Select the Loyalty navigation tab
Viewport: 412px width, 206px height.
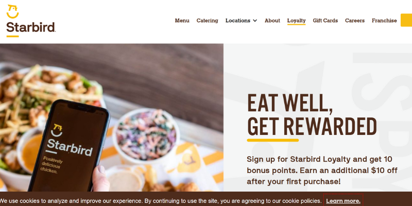[297, 21]
